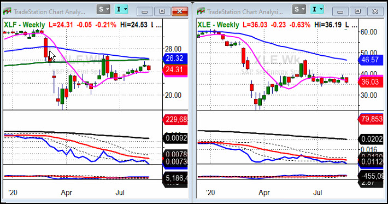Restore the XLF chart window
The width and height of the screenshot is (388, 204).
(x=162, y=11)
